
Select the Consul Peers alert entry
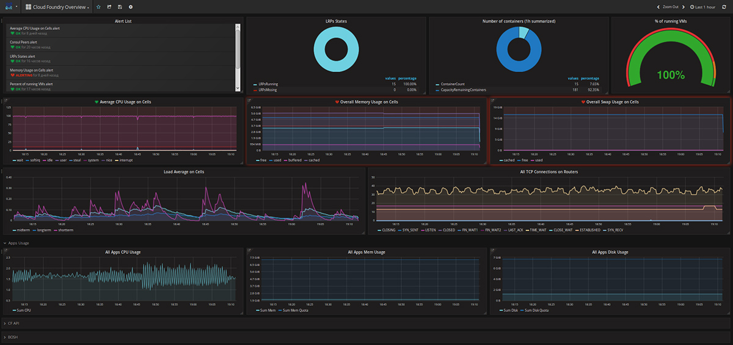[x=120, y=45]
